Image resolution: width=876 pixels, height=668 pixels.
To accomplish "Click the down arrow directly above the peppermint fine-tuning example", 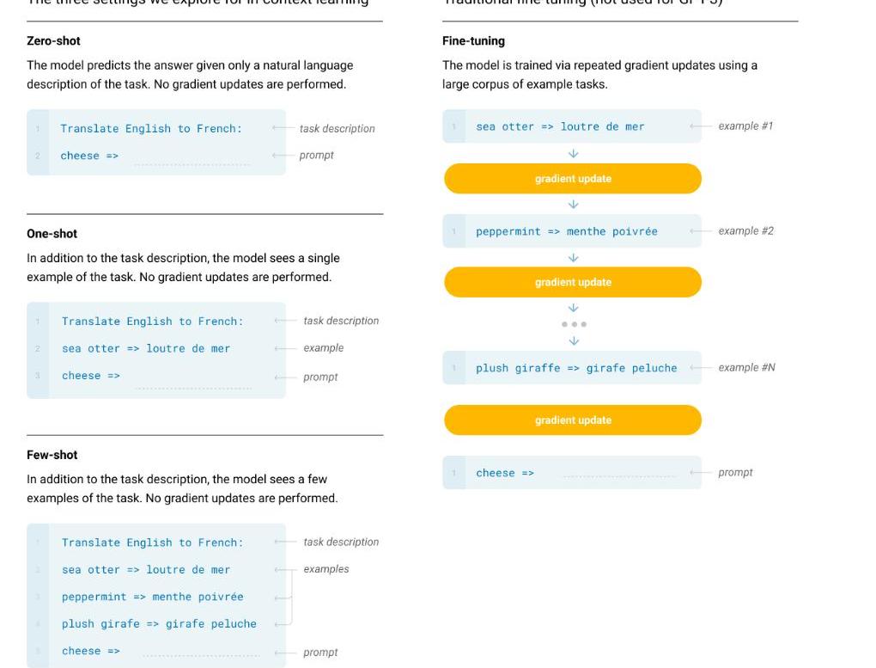I will 574,205.
